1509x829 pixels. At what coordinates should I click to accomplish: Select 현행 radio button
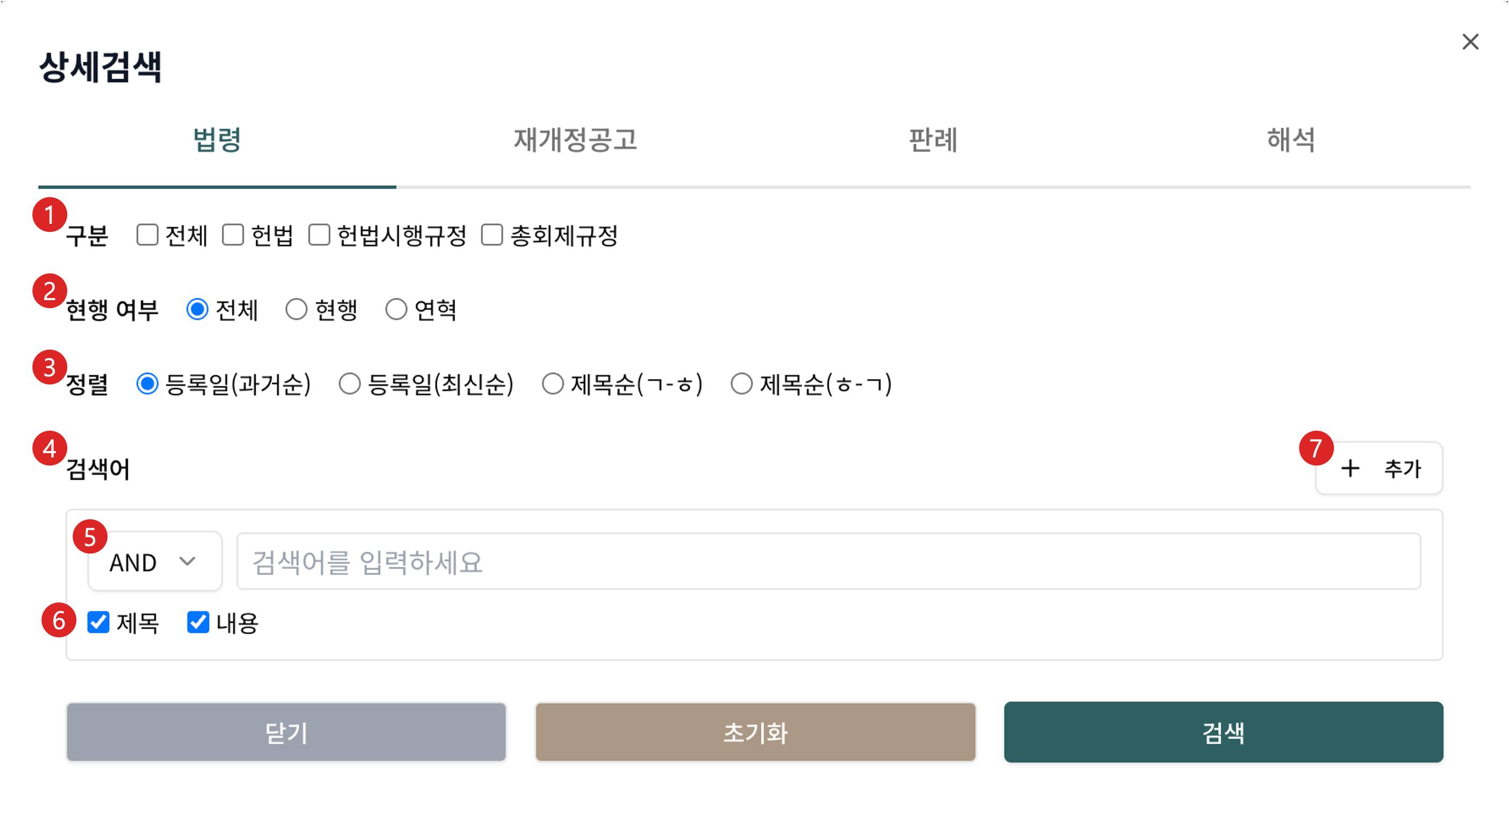(x=297, y=310)
